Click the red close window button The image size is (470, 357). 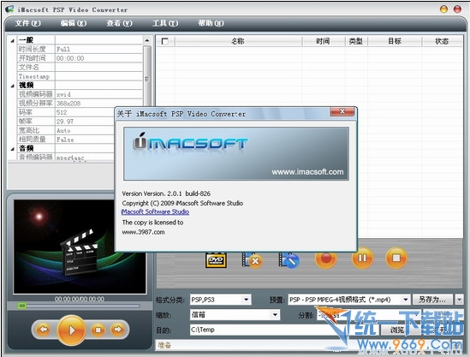(x=457, y=9)
